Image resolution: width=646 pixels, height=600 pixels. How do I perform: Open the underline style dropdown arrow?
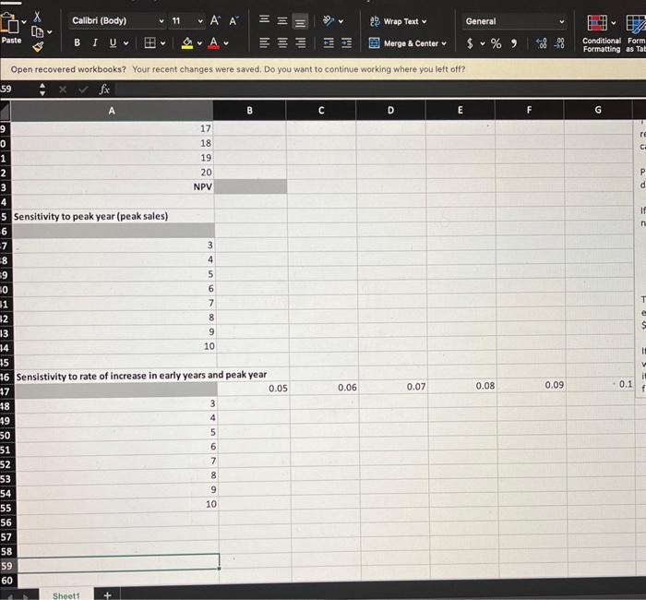[x=126, y=42]
